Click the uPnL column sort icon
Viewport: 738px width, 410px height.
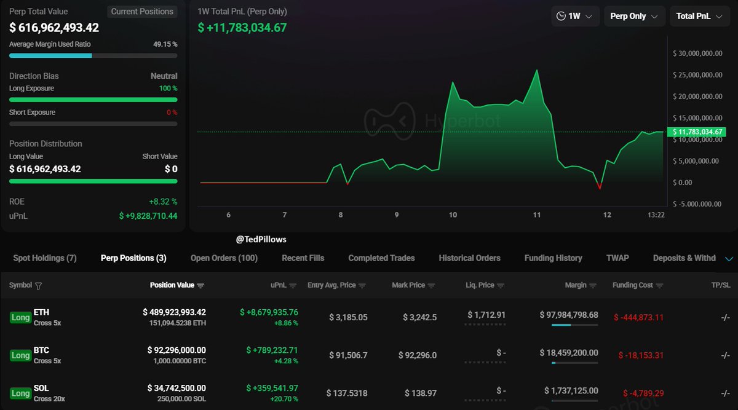pyautogui.click(x=293, y=286)
